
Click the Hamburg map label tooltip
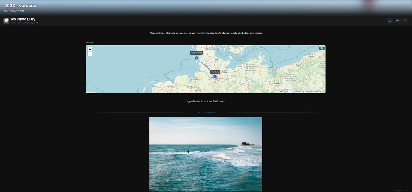click(x=215, y=72)
